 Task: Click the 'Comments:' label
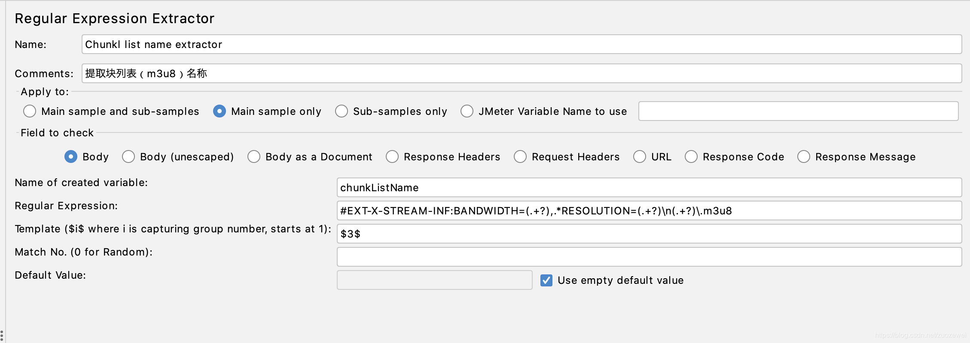point(44,74)
